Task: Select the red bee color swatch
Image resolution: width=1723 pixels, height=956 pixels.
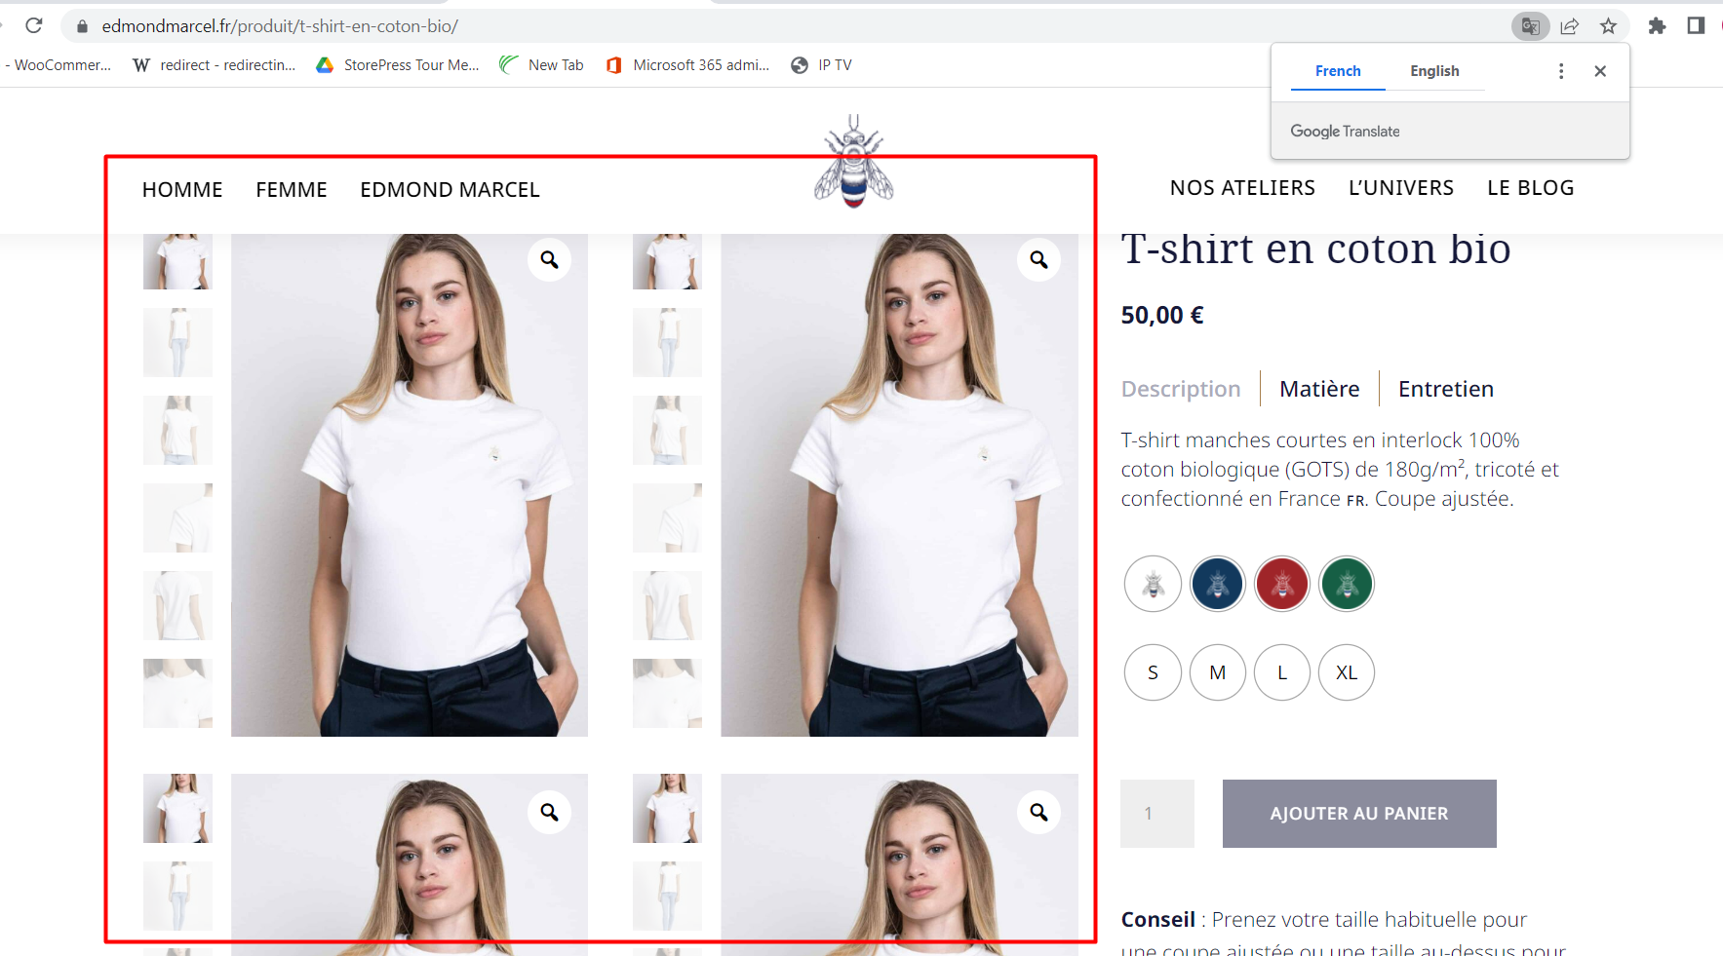Action: [1282, 584]
